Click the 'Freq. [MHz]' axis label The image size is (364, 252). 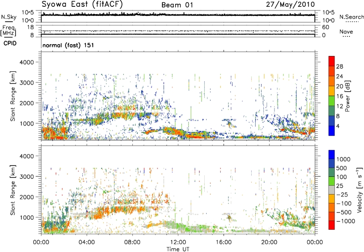point(8,31)
